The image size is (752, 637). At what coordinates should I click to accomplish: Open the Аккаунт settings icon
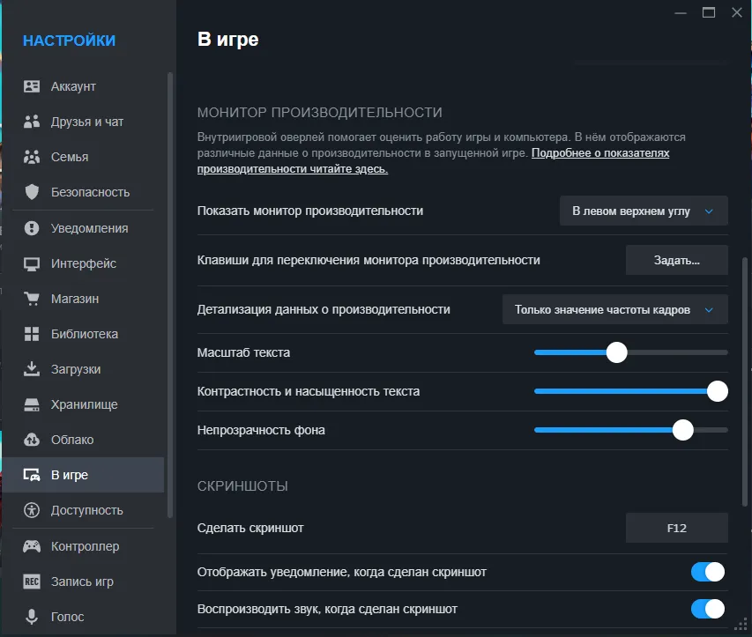point(31,85)
